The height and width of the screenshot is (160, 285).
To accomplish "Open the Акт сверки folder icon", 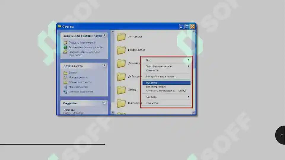I will (121, 37).
